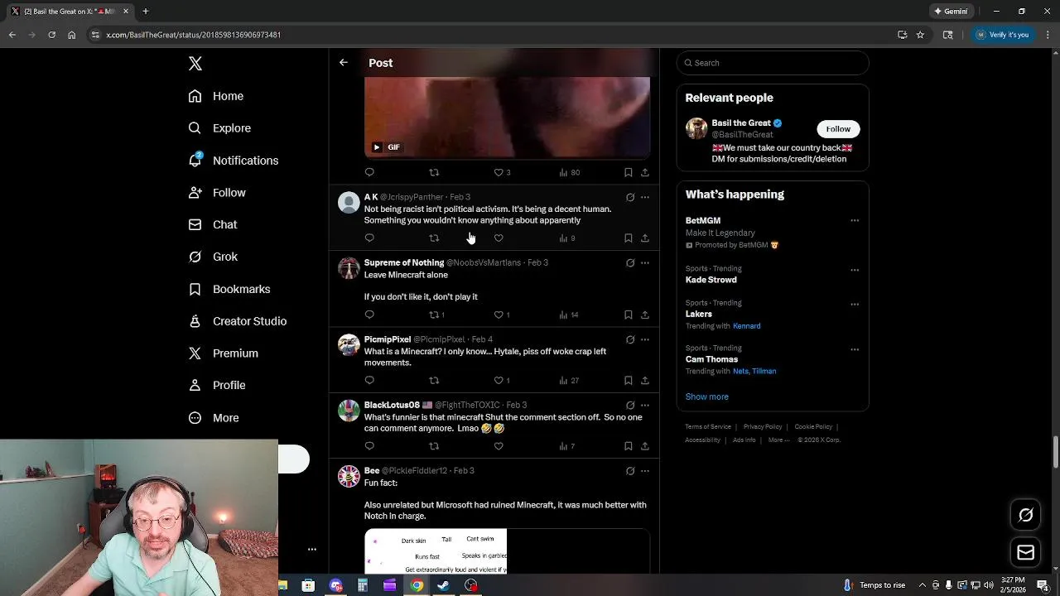Repost BlackLotus08's comment
This screenshot has height=596, width=1060.
click(434, 446)
